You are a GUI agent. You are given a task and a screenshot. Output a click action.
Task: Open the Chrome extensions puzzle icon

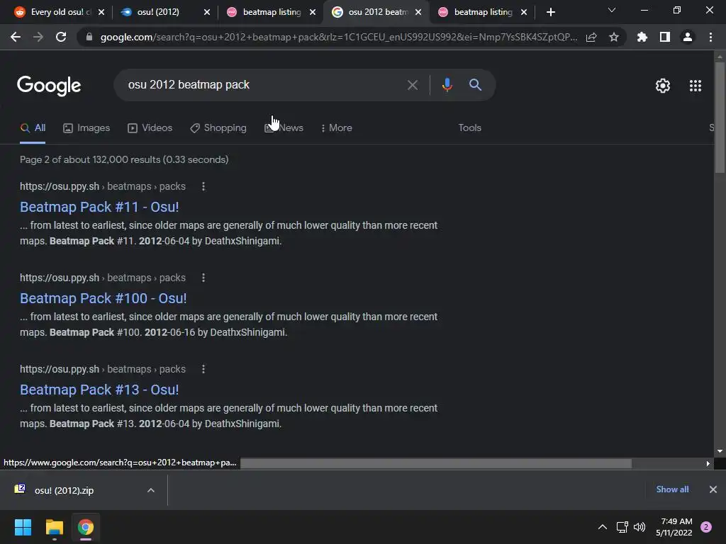[642, 37]
